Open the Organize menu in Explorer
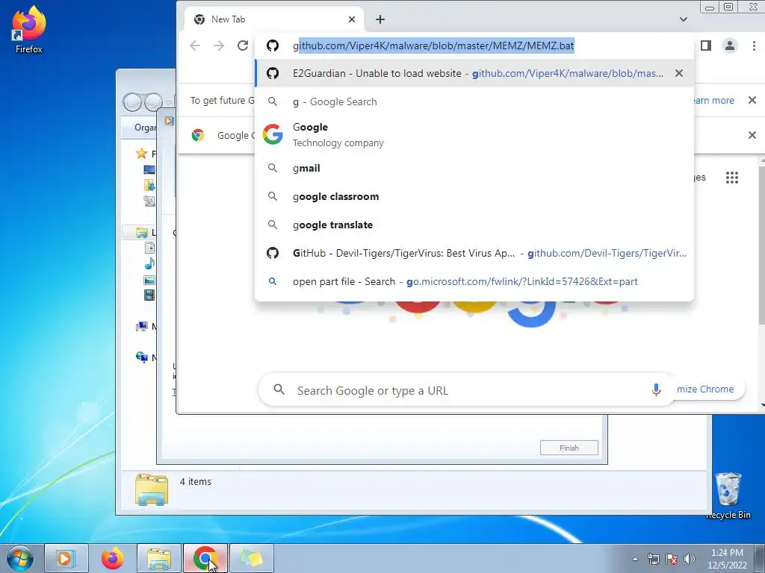 coord(144,128)
